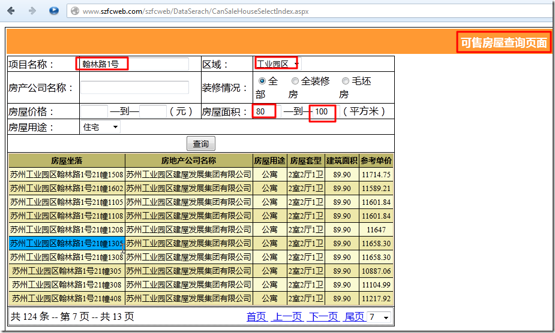Click the 房屋坐落 column header
Viewport: 555px width, 333px height.
click(x=67, y=161)
